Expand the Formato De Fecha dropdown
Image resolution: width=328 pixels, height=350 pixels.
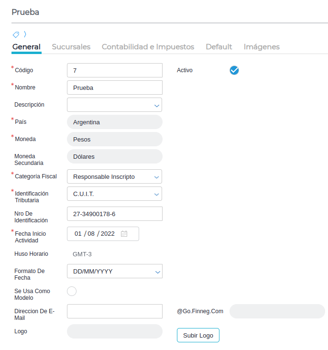[157, 272]
